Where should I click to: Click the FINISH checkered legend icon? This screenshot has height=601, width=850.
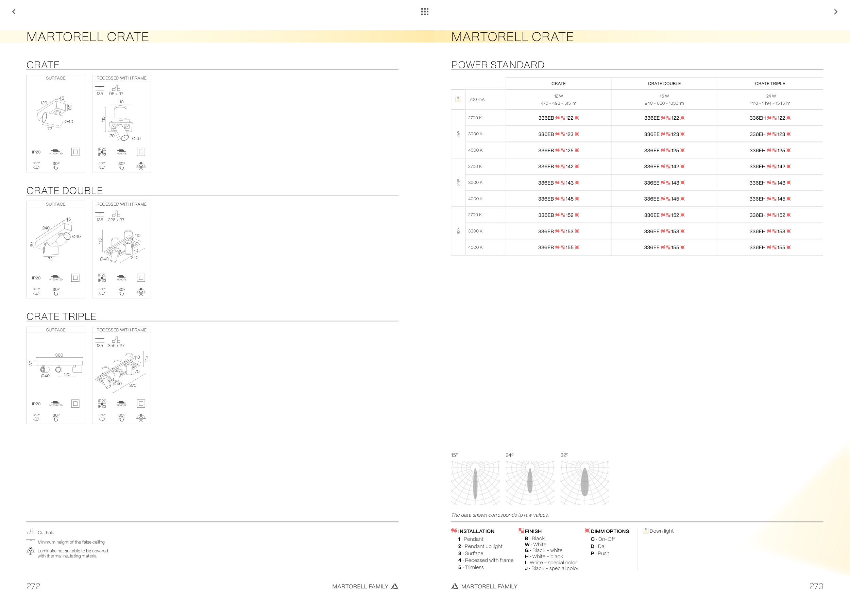coord(521,530)
